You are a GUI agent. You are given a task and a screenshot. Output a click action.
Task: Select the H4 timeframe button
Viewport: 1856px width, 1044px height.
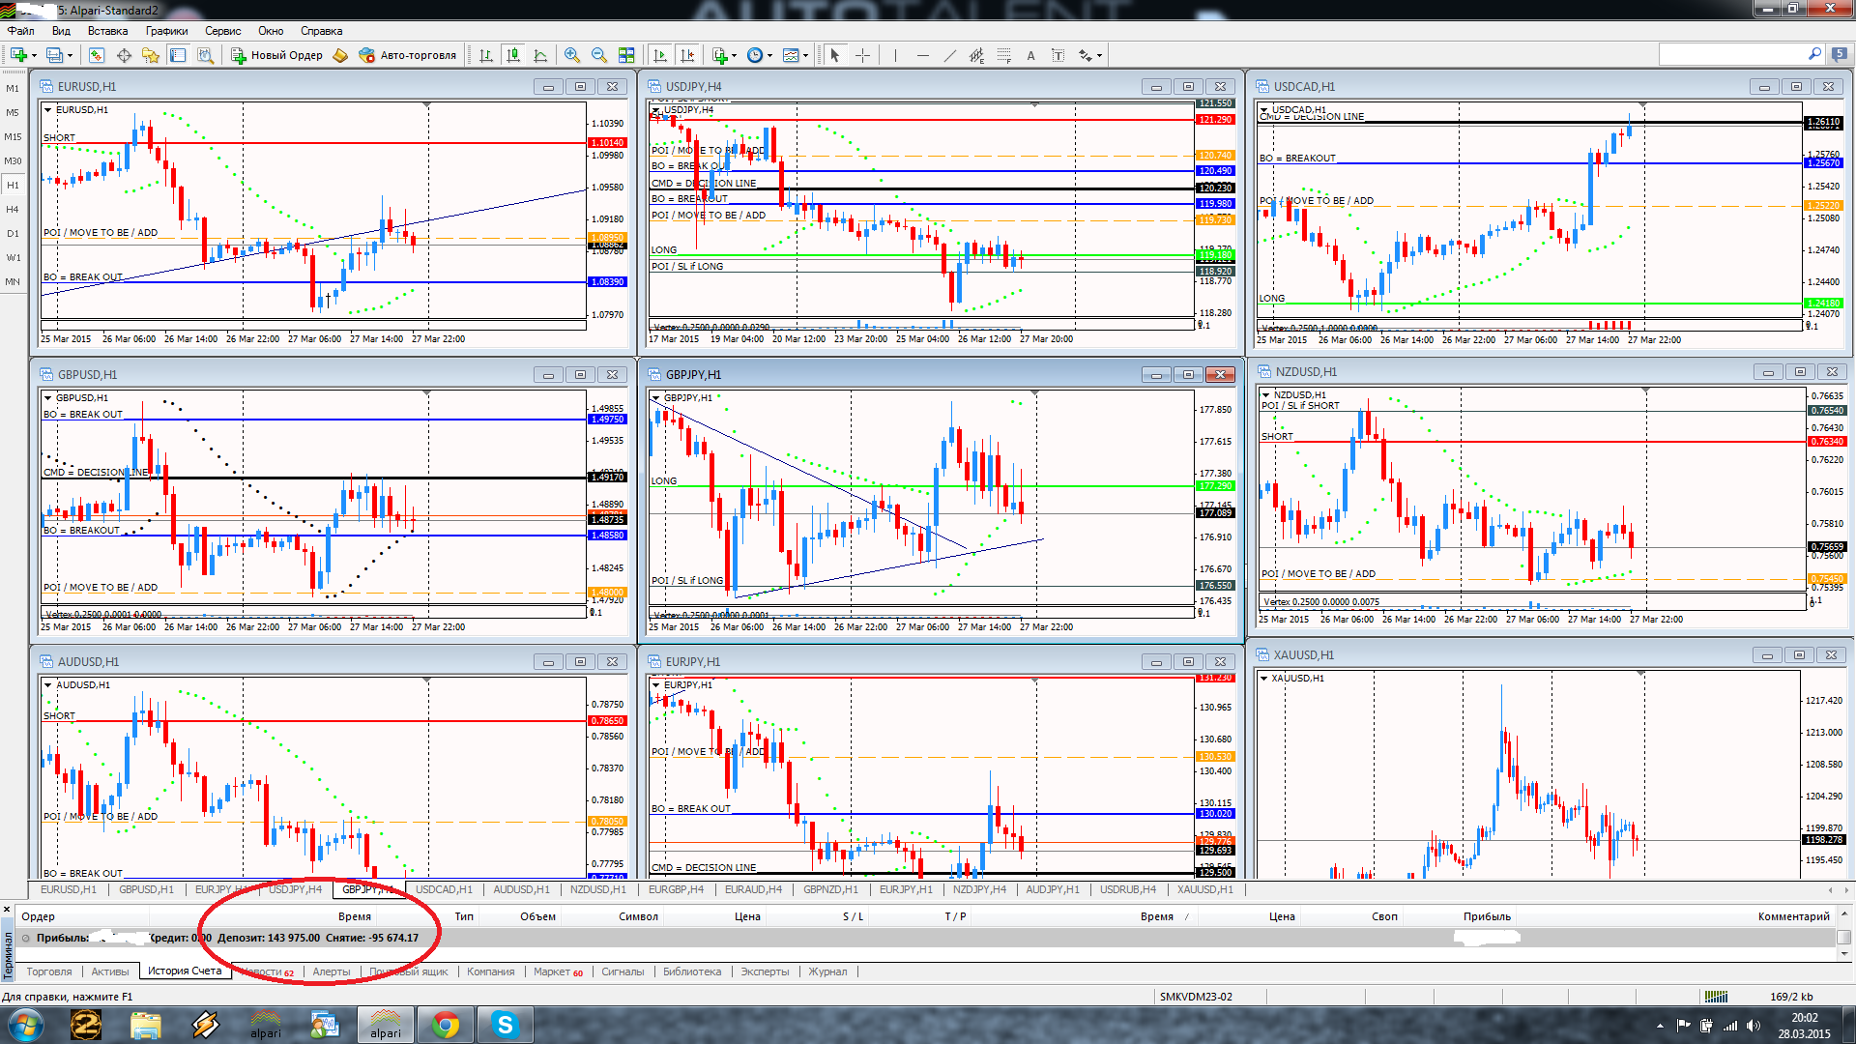pos(13,209)
